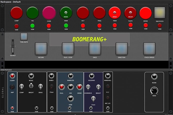
Task: Flip the WONG COMP toggle switch
Action: pos(22,87)
